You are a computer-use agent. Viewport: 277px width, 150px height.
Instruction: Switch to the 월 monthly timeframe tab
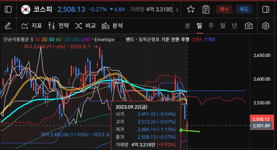[223, 26]
